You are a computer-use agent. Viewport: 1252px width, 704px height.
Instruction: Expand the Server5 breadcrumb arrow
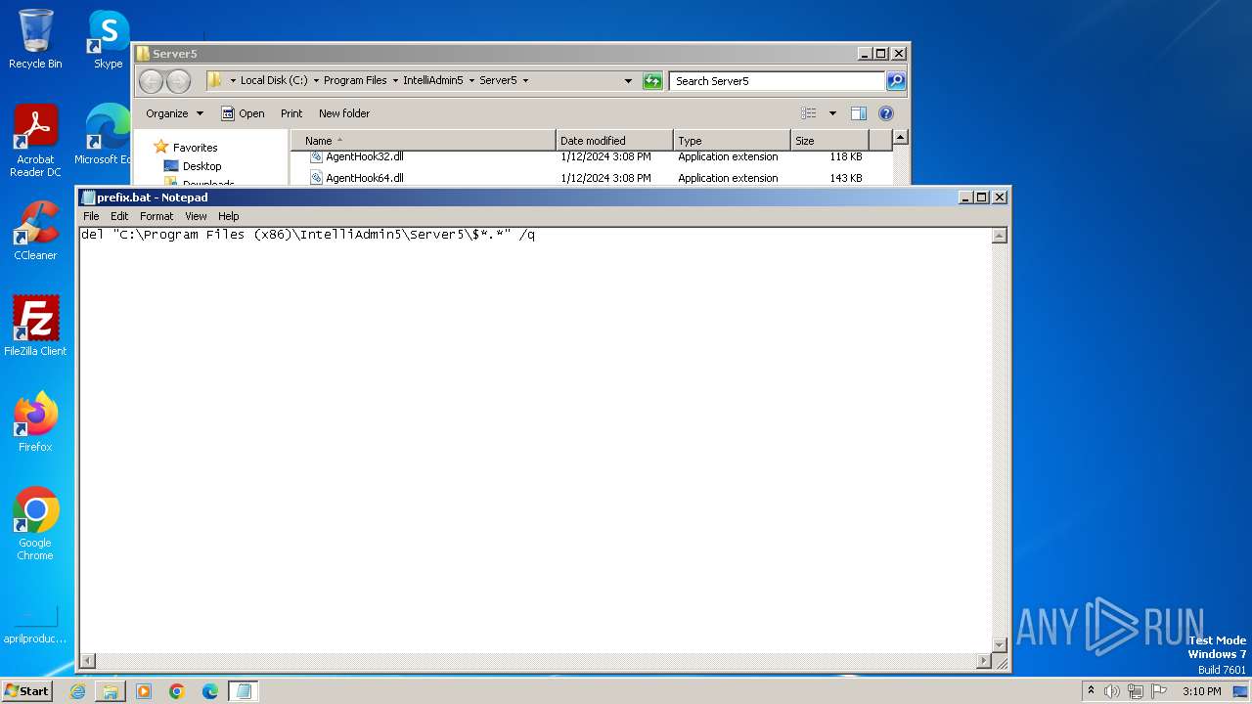[525, 81]
